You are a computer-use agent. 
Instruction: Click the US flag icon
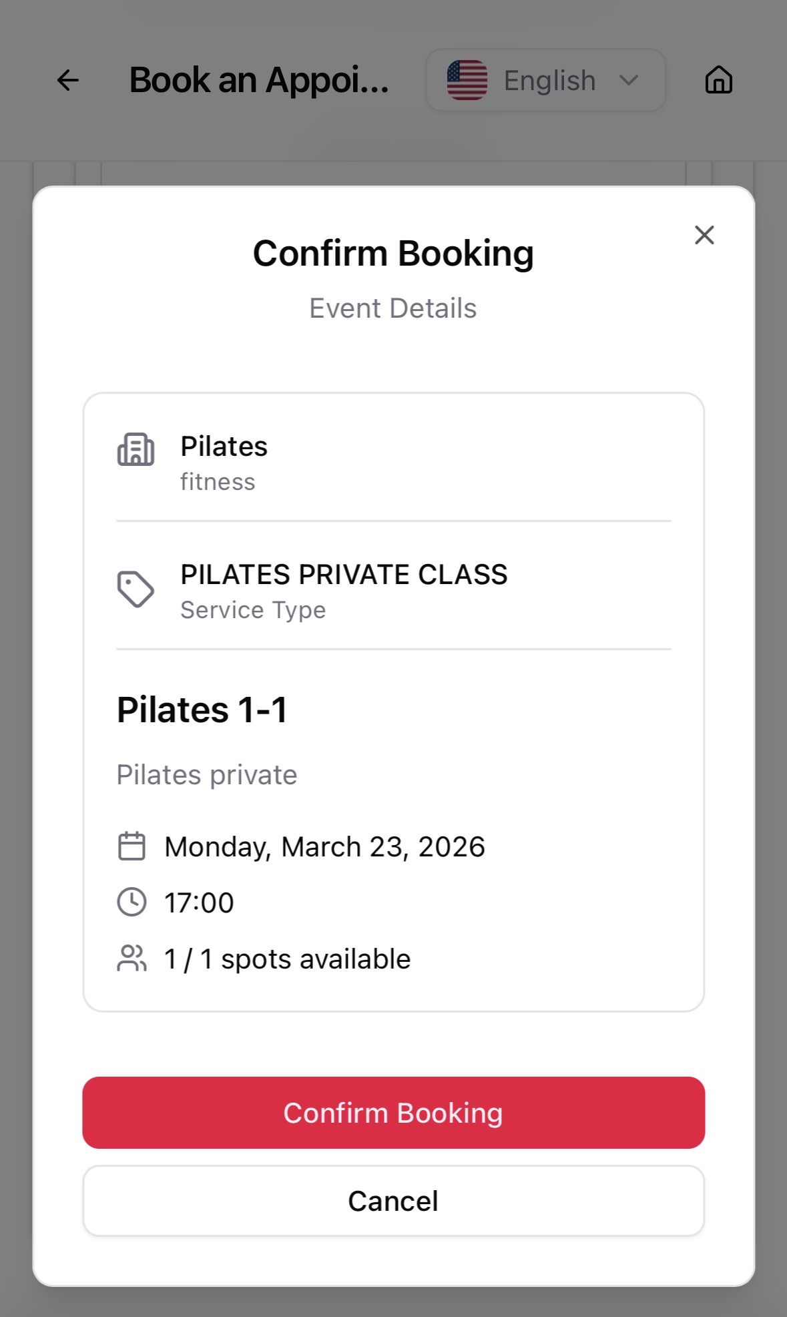467,80
